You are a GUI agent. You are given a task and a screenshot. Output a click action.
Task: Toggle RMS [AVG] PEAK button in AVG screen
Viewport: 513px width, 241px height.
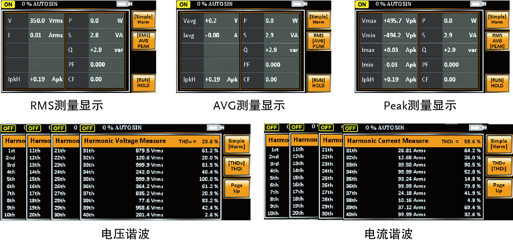click(x=318, y=41)
